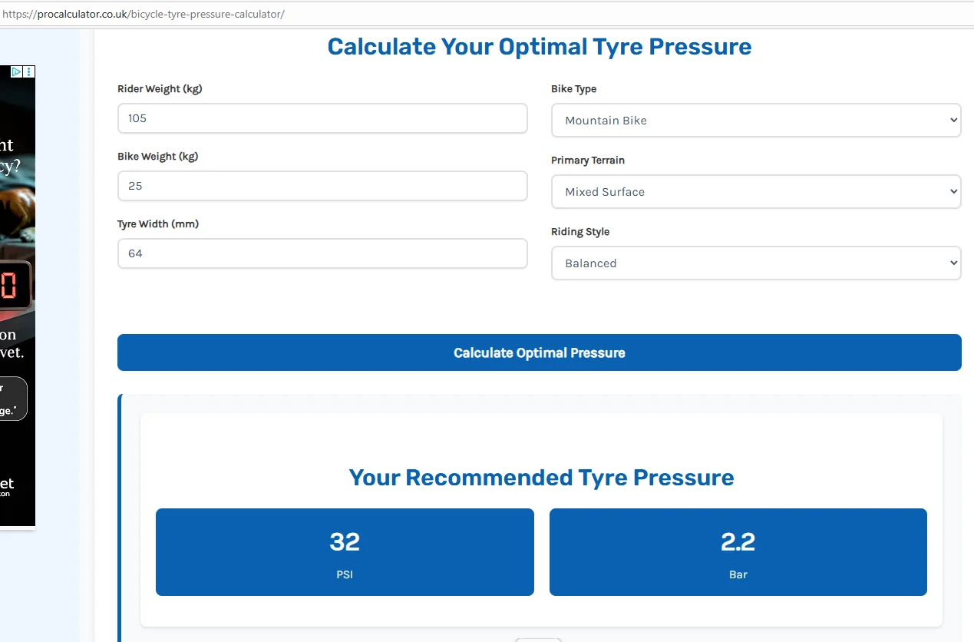The height and width of the screenshot is (642, 974).
Task: Click the Primary Terrain dropdown arrow
Action: pyautogui.click(x=953, y=192)
